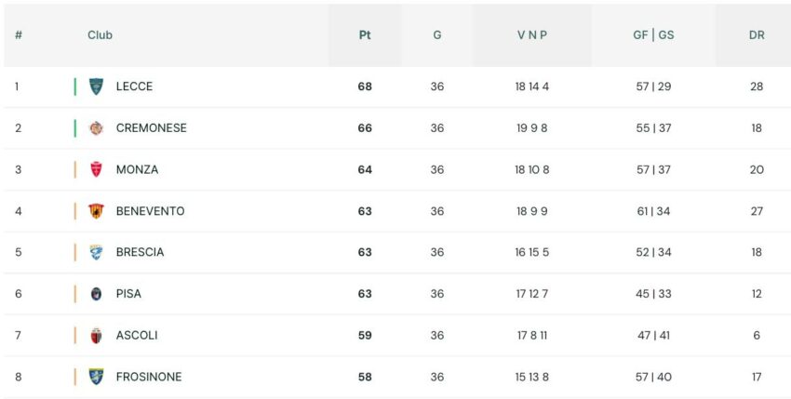Screen dimensions: 791x399
Task: Click the Lecce club crest icon
Action: click(96, 86)
